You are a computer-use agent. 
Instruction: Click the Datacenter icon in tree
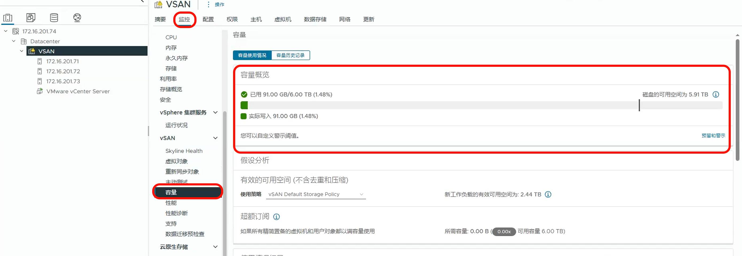click(23, 41)
